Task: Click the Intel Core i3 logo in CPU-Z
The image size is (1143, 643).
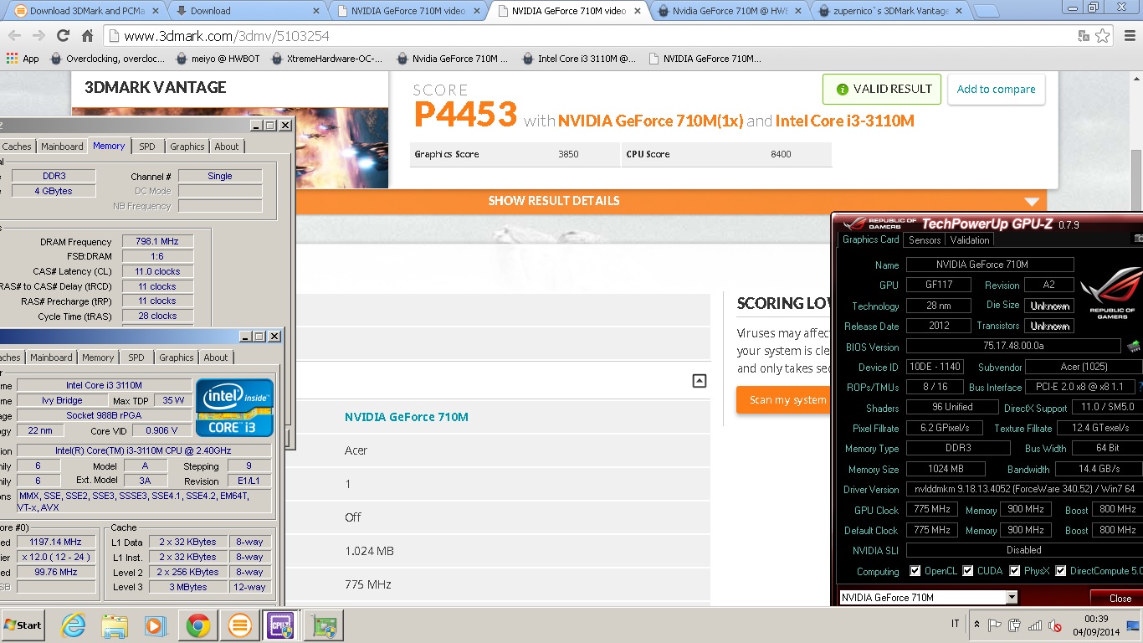Action: 234,408
